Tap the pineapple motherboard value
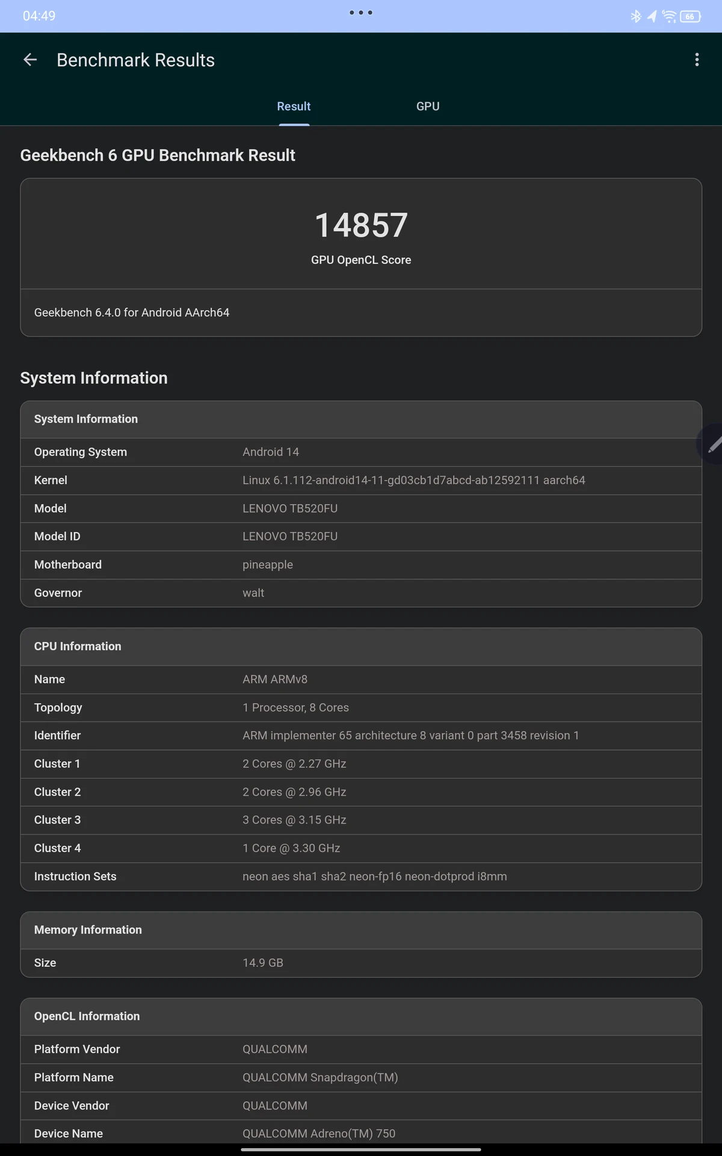Viewport: 722px width, 1156px height. [x=268, y=565]
